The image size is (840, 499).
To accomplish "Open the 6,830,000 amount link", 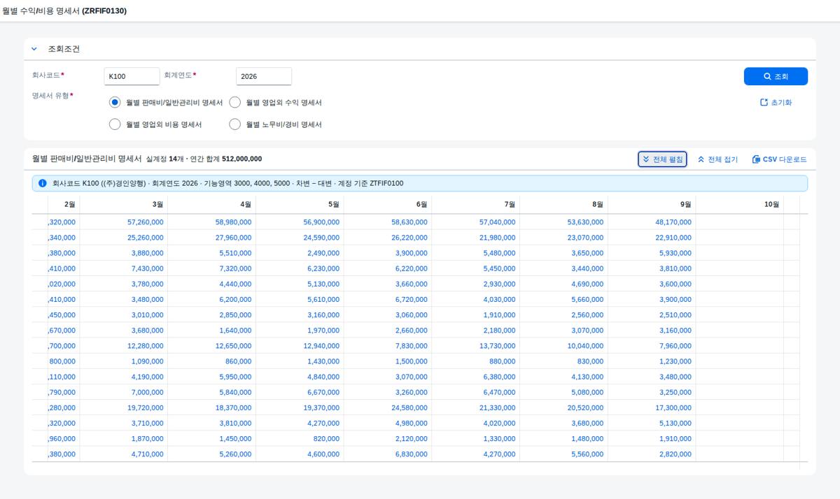I will (412, 454).
